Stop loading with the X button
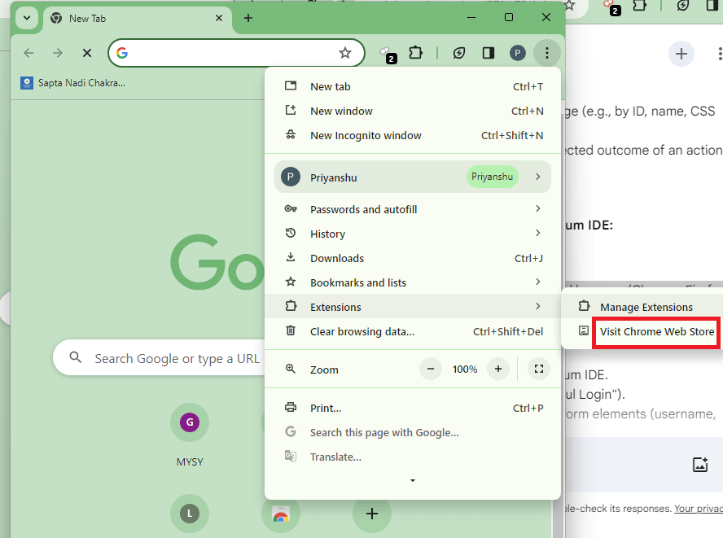 [x=86, y=53]
